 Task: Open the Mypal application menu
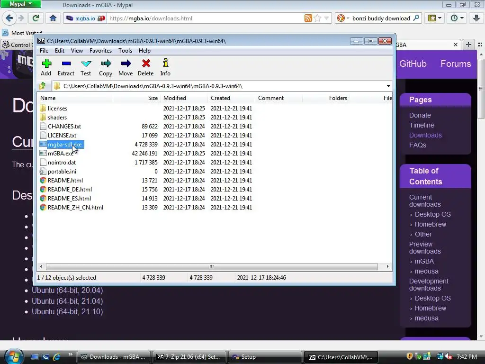pyautogui.click(x=20, y=4)
